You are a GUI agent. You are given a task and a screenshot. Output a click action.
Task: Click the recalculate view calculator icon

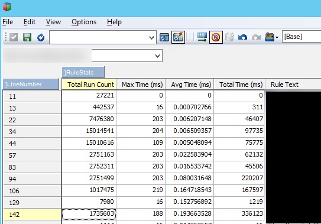pyautogui.click(x=164, y=37)
